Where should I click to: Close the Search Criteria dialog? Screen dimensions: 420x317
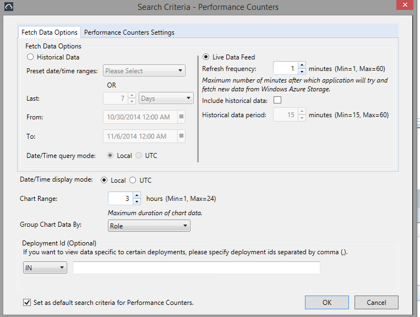405,6
